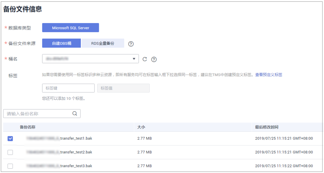Switch to 自建OBS桶 backup source
This screenshot has height=173, width=324.
pos(62,43)
